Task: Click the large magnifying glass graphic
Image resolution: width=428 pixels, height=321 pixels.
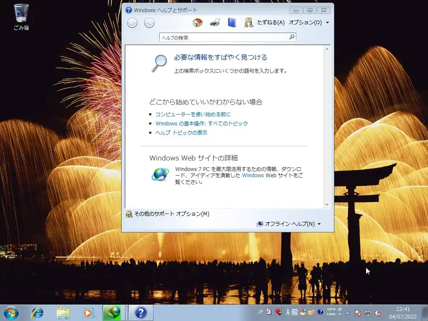Action: pos(159,64)
